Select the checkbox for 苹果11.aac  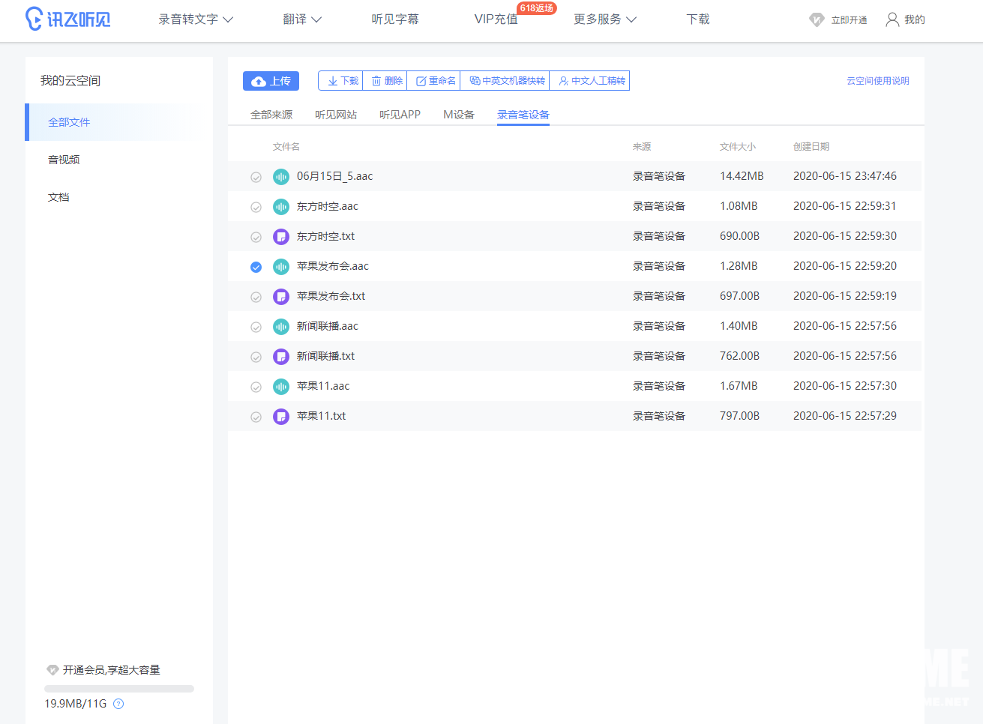pos(256,387)
